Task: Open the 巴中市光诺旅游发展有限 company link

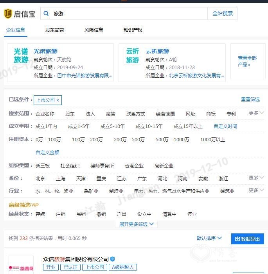Action: click(85, 75)
